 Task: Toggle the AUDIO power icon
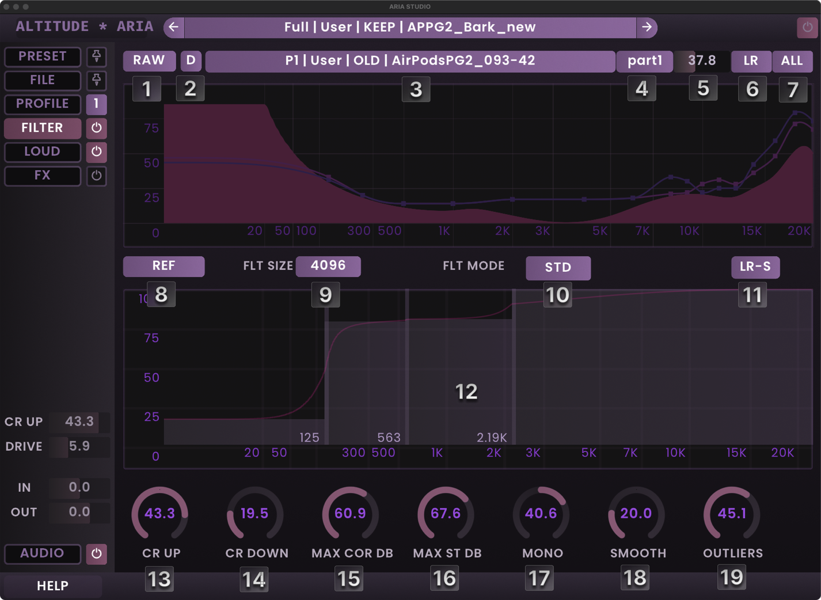point(96,553)
